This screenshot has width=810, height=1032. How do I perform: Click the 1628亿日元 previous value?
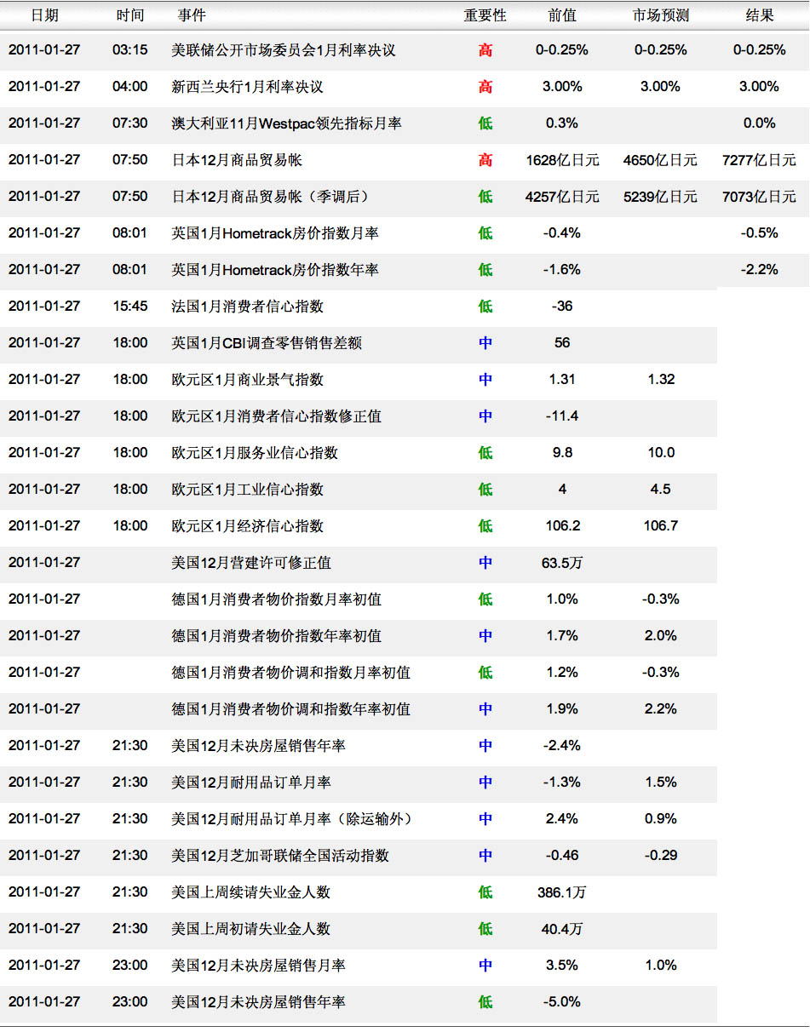click(562, 160)
